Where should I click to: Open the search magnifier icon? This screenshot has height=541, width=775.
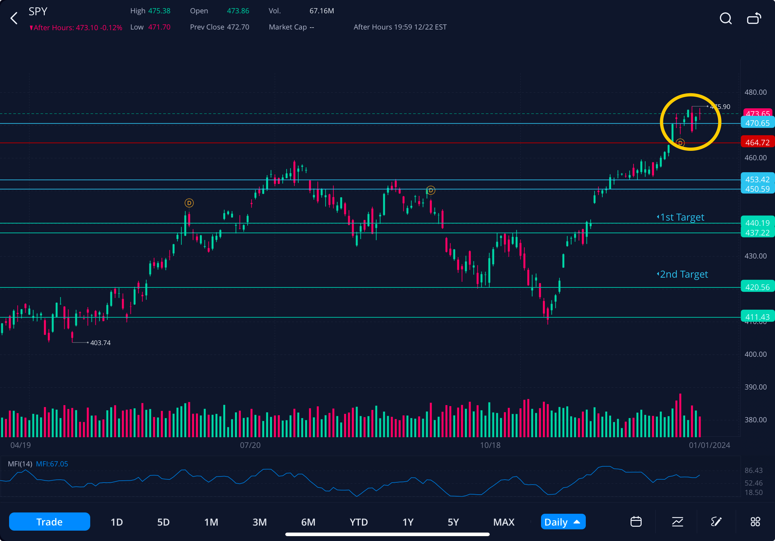pos(725,18)
